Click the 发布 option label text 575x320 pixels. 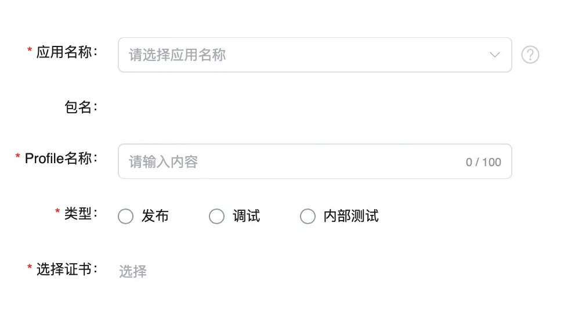tap(155, 217)
